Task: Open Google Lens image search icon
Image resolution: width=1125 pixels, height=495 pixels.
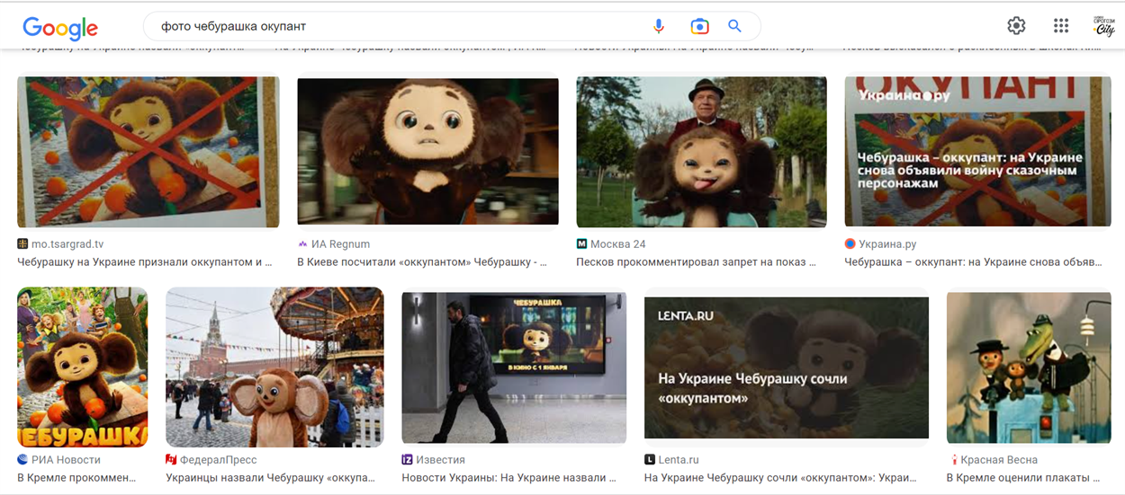Action: coord(699,26)
